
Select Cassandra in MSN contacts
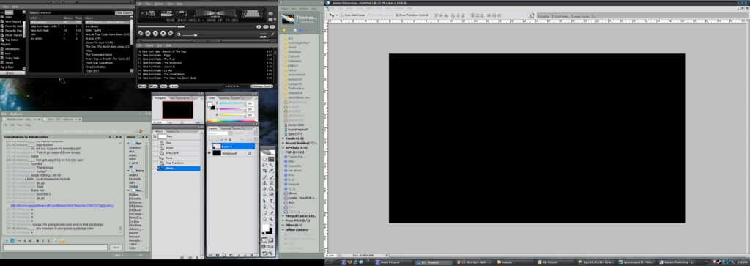coord(294,166)
